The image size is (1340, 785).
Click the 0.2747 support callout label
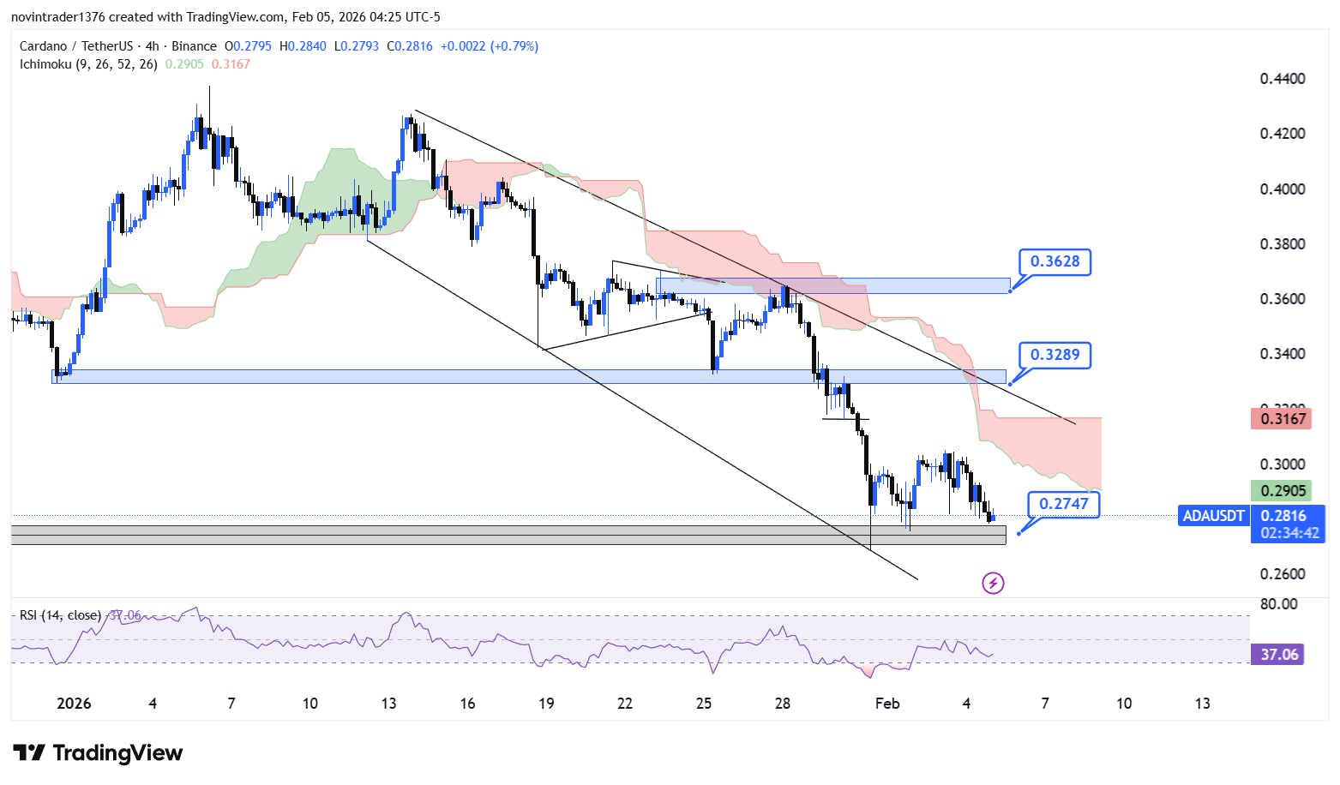tap(1063, 504)
